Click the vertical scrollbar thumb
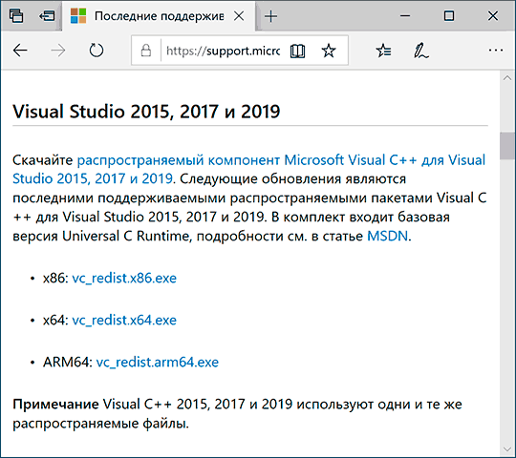The image size is (516, 458). [507, 146]
